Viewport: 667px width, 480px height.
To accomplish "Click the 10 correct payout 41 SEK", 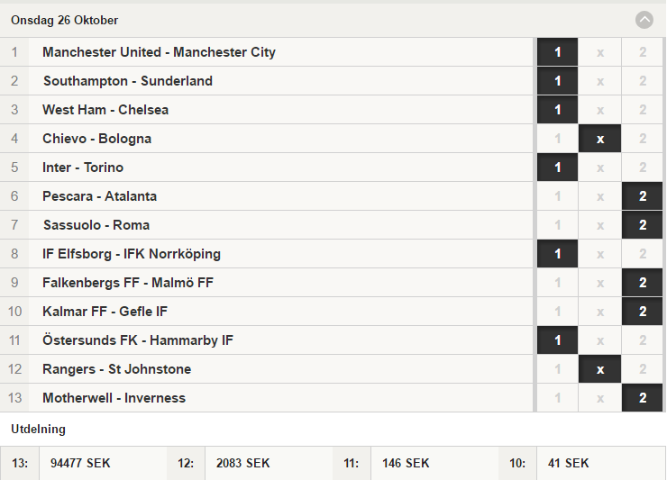I will click(569, 463).
